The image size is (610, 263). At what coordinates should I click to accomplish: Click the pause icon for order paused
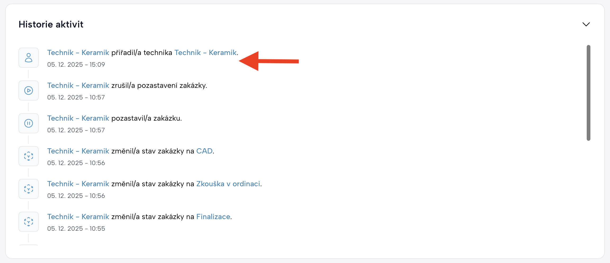click(x=29, y=123)
